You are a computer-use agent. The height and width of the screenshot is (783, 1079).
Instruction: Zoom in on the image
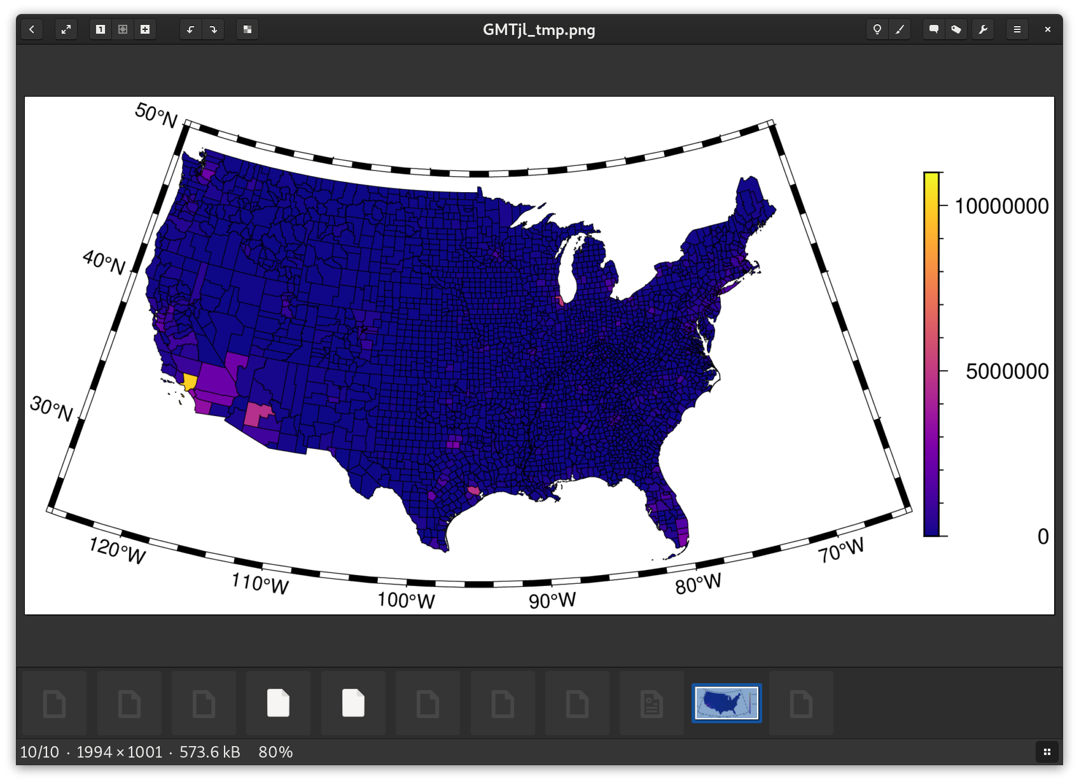(x=145, y=29)
